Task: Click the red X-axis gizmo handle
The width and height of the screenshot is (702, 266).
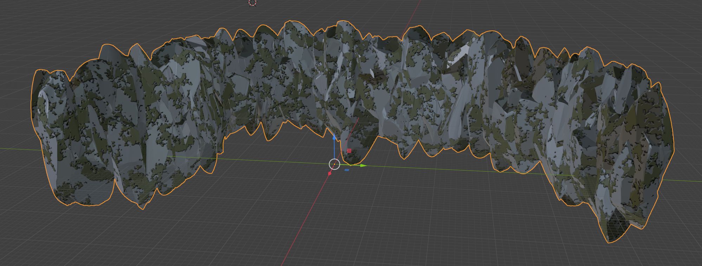Action: point(330,173)
